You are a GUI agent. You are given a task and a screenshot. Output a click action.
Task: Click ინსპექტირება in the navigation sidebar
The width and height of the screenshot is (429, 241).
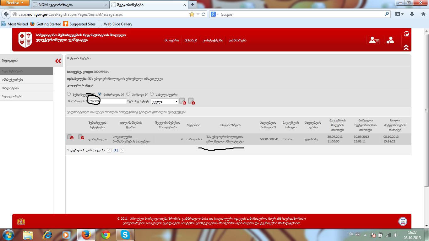pos(13,80)
